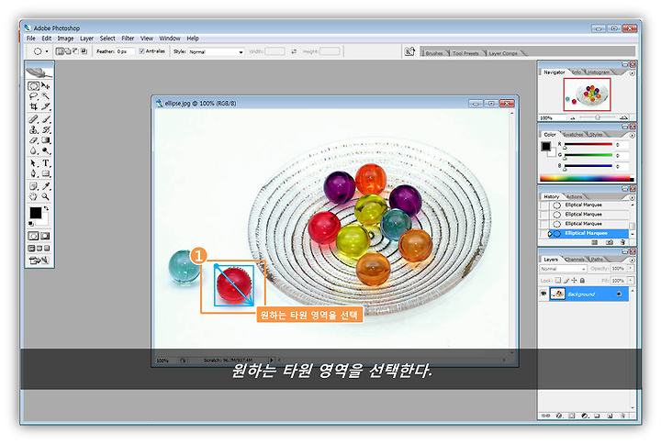Image resolution: width=661 pixels, height=444 pixels.
Task: Open the layer Fill slider arrow
Action: [x=631, y=280]
